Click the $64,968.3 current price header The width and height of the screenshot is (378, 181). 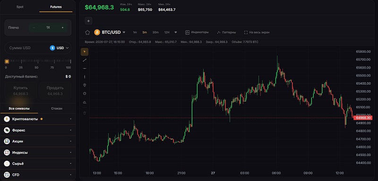[99, 7]
